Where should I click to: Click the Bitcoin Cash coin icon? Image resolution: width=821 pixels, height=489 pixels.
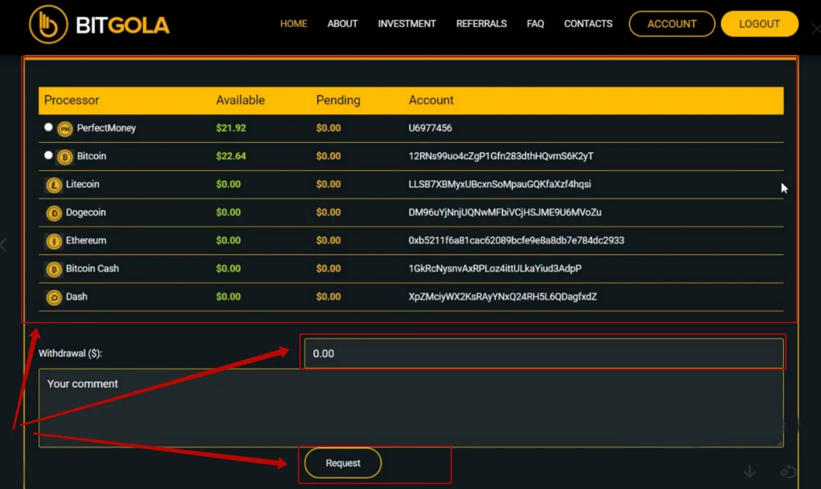54,269
